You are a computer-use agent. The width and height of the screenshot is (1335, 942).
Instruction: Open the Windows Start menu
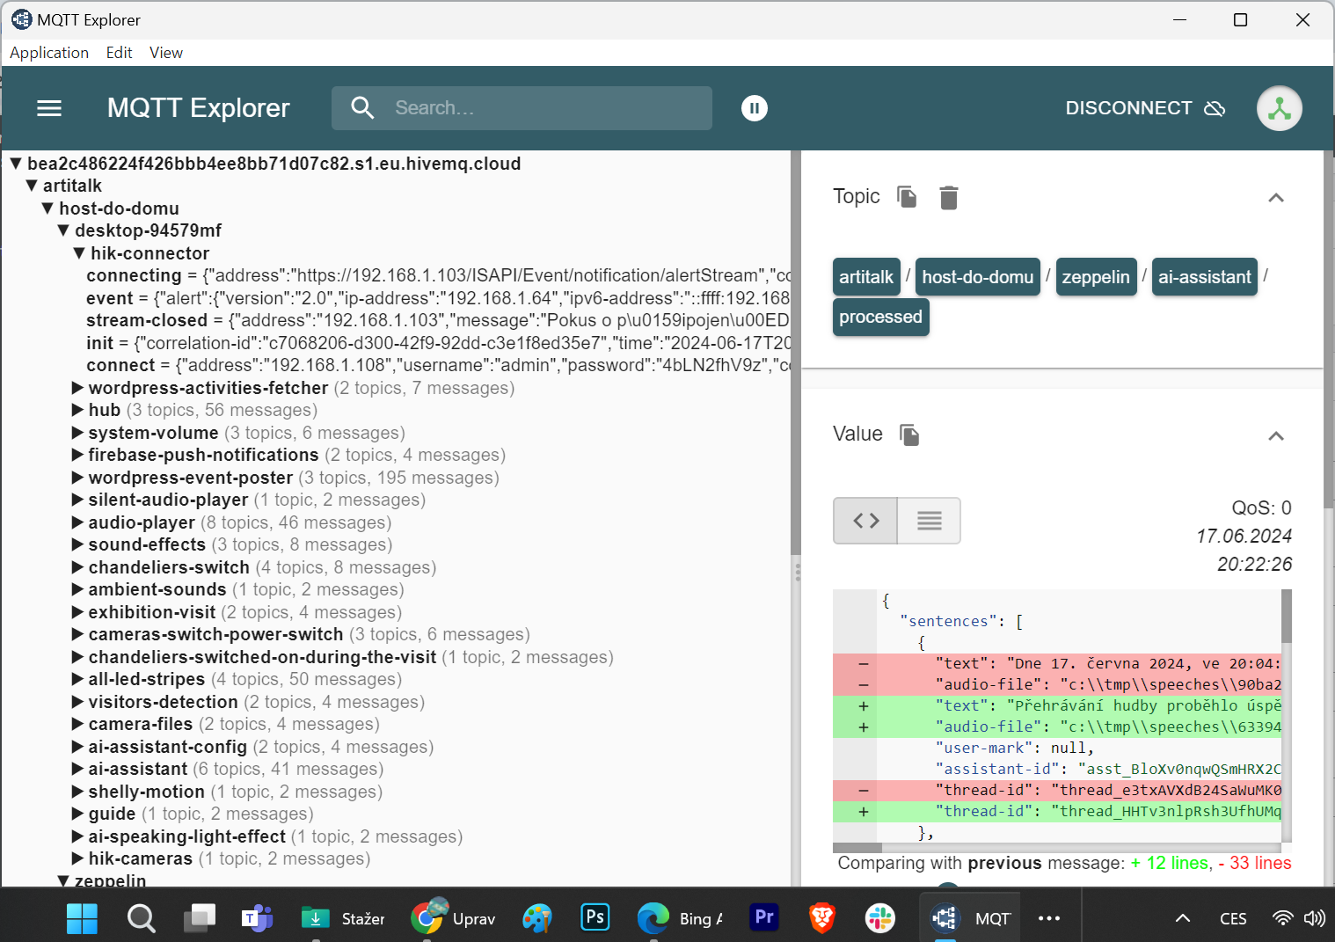tap(83, 918)
